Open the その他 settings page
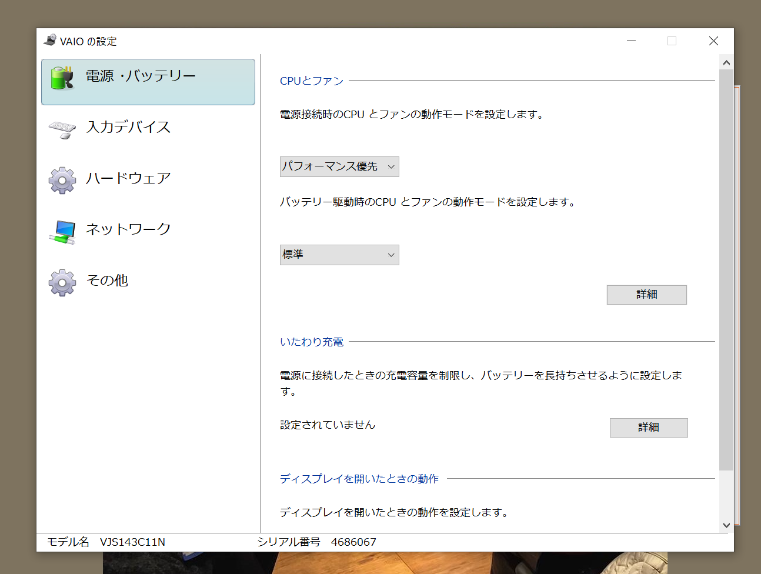This screenshot has width=761, height=574. pyautogui.click(x=107, y=281)
